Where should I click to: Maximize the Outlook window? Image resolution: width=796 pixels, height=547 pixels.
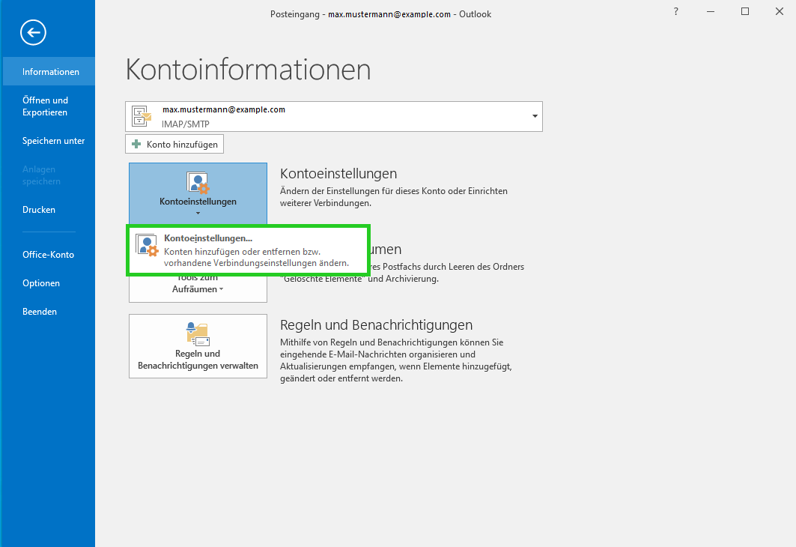pyautogui.click(x=745, y=12)
